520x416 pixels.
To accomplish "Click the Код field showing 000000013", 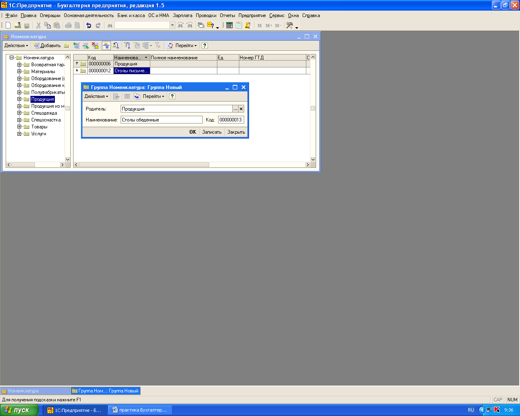I will [x=231, y=120].
